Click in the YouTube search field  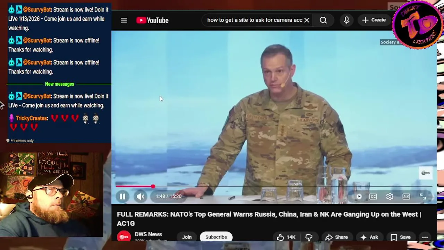coord(255,20)
